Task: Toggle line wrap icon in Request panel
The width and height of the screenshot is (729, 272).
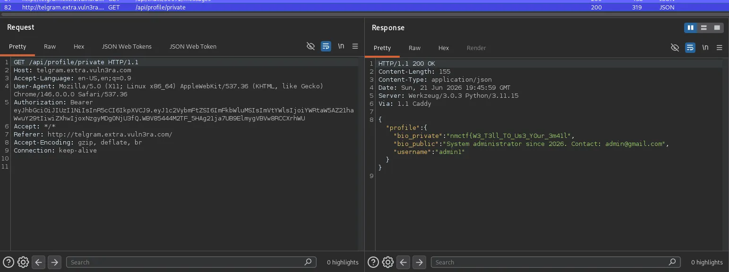Action: click(x=326, y=46)
